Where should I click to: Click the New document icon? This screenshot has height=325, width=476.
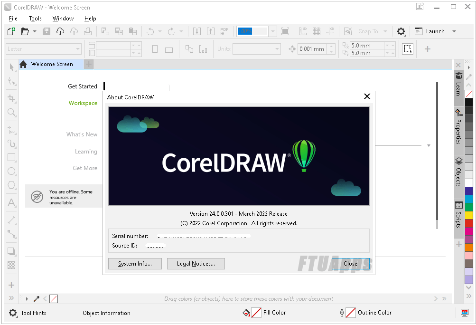(x=11, y=31)
